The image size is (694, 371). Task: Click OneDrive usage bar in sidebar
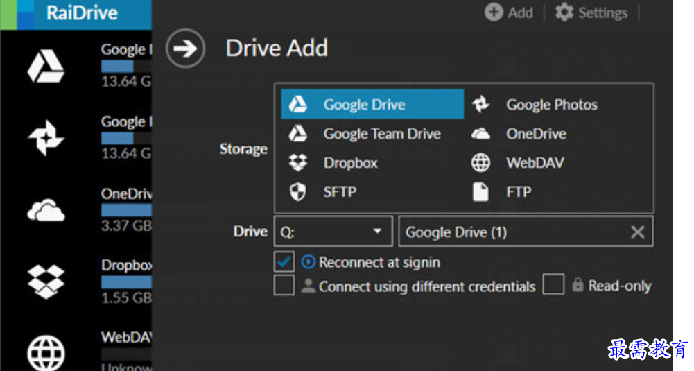[127, 210]
